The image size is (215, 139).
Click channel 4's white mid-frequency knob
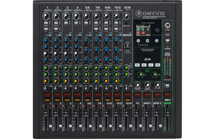tap(76, 53)
